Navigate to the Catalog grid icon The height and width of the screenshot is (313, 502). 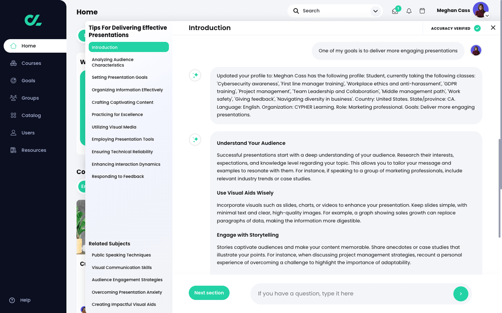tap(14, 115)
